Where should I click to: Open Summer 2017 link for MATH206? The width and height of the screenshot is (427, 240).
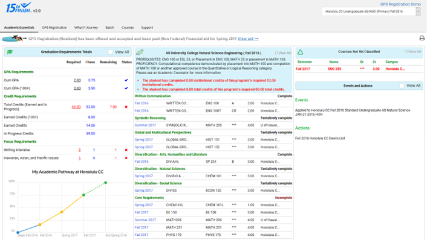pyautogui.click(x=145, y=220)
